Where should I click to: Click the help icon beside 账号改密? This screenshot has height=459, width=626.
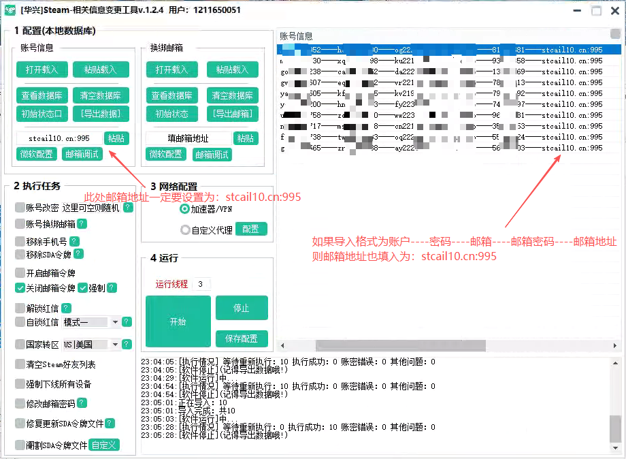(128, 208)
